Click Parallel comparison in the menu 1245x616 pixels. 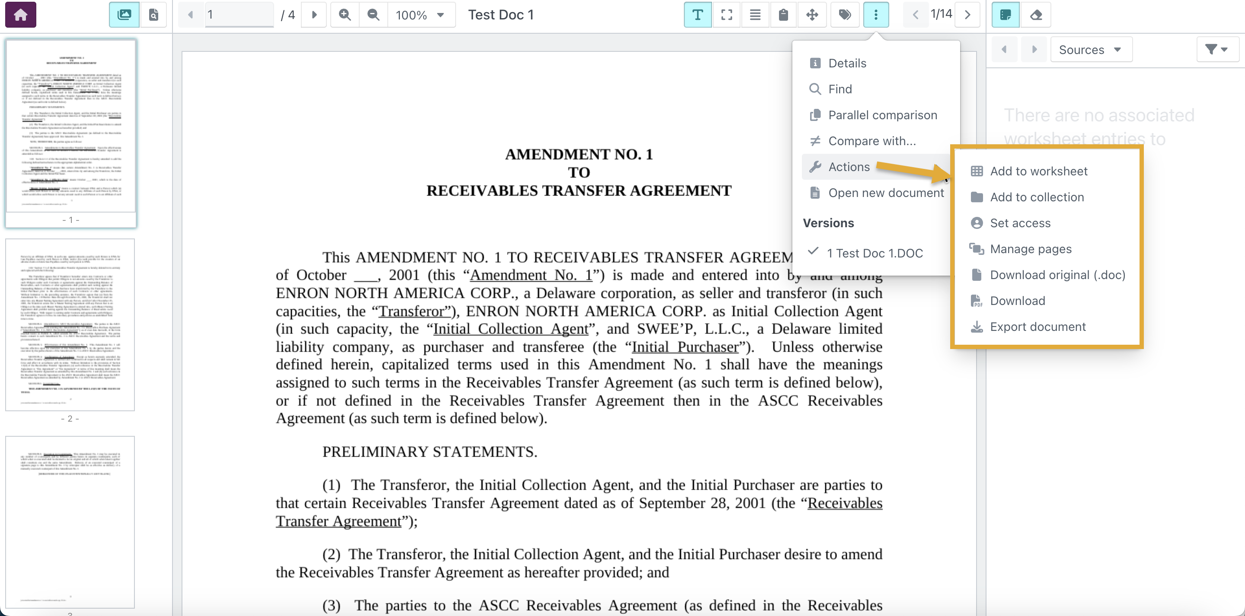882,115
